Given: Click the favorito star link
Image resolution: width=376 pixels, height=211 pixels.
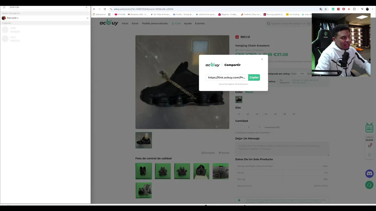Looking at the screenshot, I should [x=224, y=153].
